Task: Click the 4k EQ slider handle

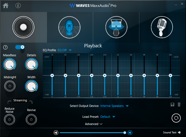Action: click(144, 75)
